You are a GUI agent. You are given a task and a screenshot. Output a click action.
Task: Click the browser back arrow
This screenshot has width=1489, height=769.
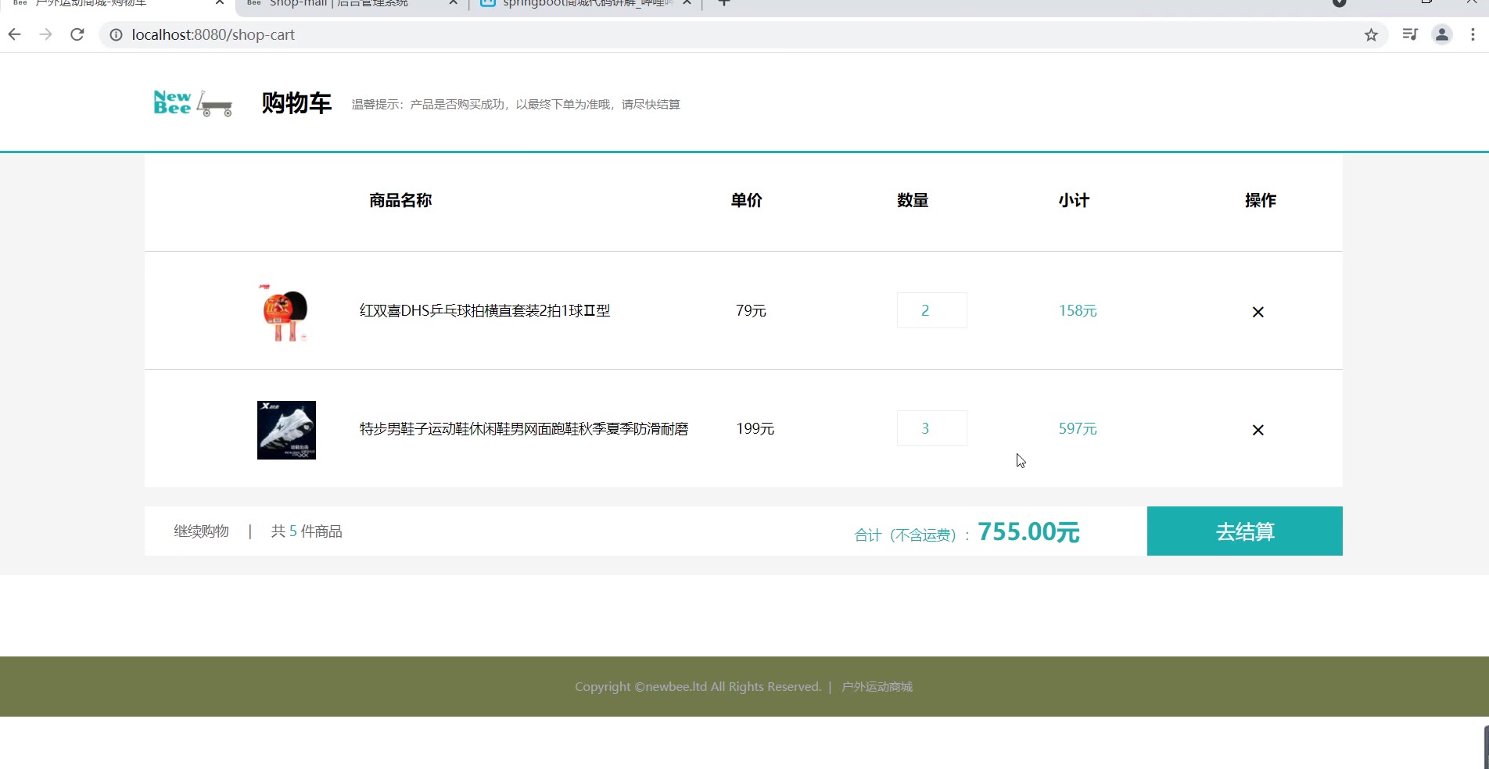pos(15,34)
